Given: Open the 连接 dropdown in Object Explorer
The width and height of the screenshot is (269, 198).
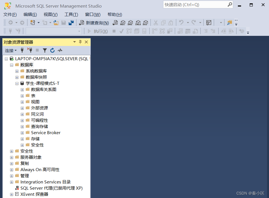Looking at the screenshot, I should pyautogui.click(x=11, y=50).
